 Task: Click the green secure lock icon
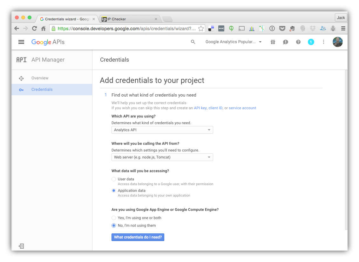tap(53, 28)
